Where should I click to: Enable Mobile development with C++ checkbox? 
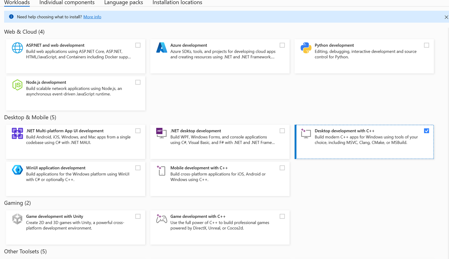[x=282, y=168]
